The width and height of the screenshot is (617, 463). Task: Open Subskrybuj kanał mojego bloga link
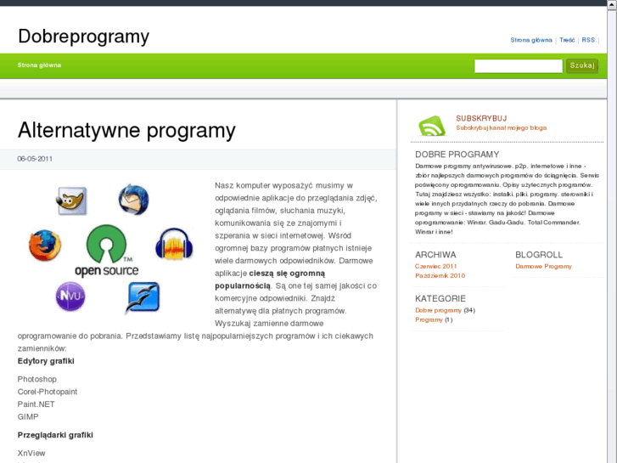coord(502,127)
